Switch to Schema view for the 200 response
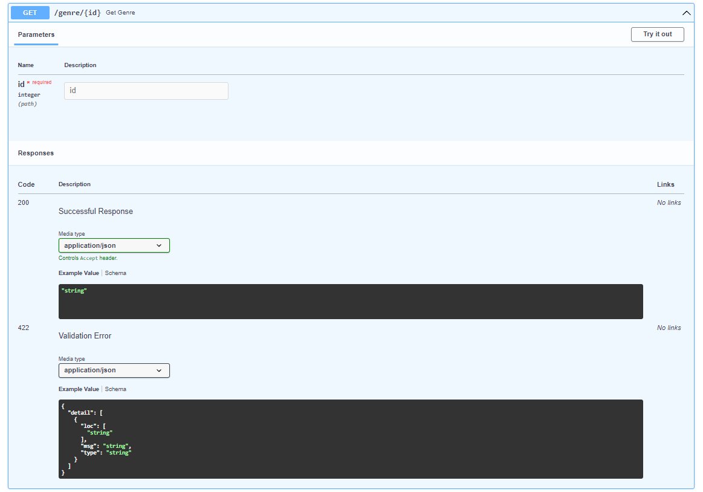This screenshot has height=492, width=703. 115,273
